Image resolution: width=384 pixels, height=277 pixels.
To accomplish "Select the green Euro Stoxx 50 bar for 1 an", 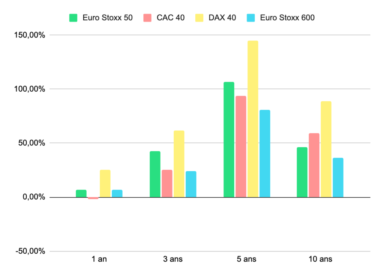I will (x=81, y=193).
